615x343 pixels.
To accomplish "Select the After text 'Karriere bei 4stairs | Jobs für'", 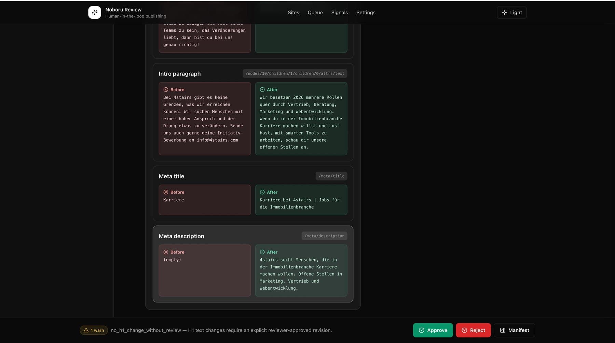I will coord(300,200).
